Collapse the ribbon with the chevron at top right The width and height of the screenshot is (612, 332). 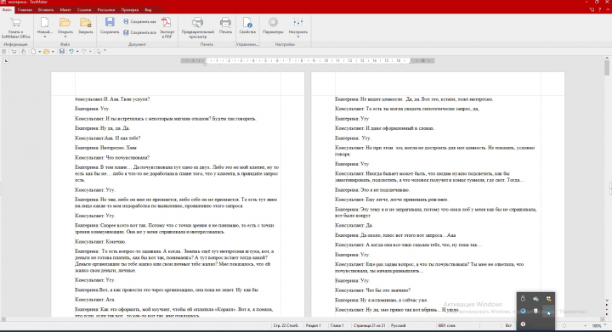[x=608, y=9]
